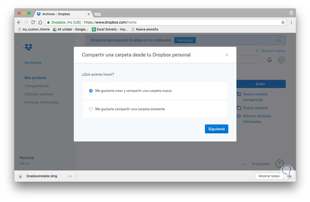Open the my_custom_theme bookmark
Screen dimensions: 310x202
(33, 29)
